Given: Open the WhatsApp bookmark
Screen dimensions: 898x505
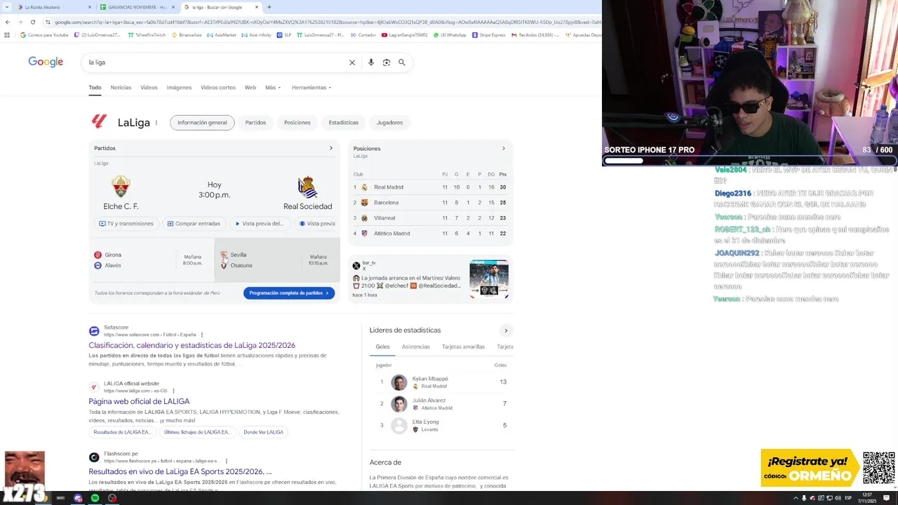Looking at the screenshot, I should 450,34.
